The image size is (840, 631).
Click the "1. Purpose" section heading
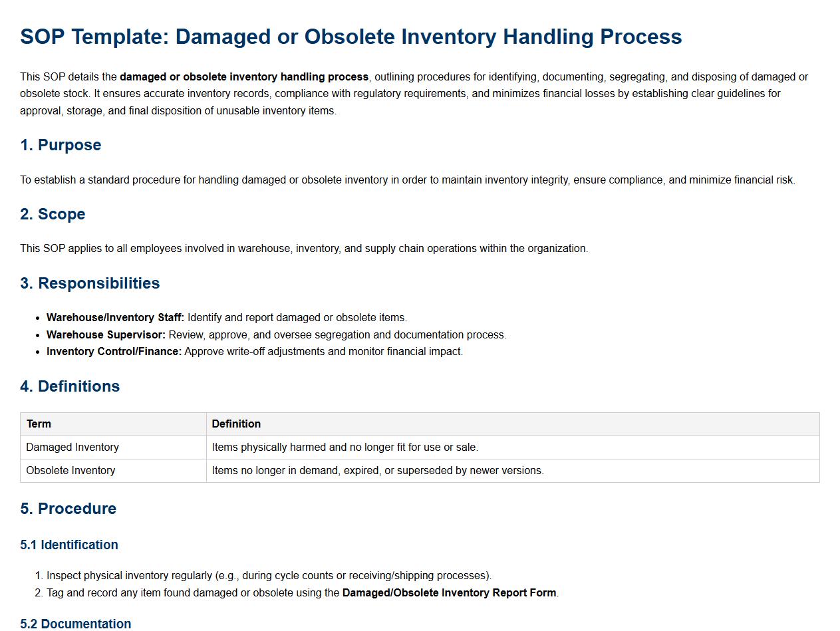click(61, 145)
